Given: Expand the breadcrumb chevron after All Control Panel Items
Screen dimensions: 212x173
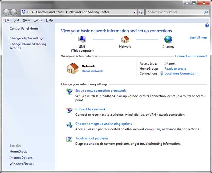Looking at the screenshot, I should tap(67, 12).
